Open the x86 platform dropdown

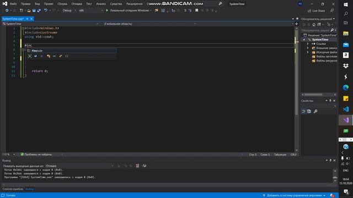click(90, 10)
